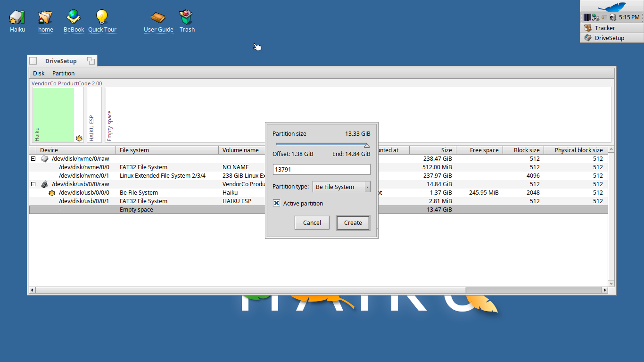This screenshot has height=362, width=644.
Task: Uncheck the Active partition checkbox
Action: (x=277, y=203)
